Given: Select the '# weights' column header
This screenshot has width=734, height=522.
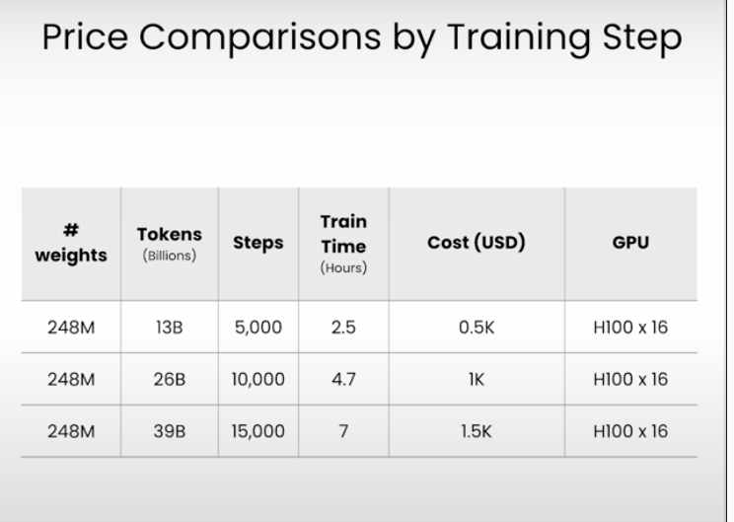Looking at the screenshot, I should pyautogui.click(x=71, y=243).
